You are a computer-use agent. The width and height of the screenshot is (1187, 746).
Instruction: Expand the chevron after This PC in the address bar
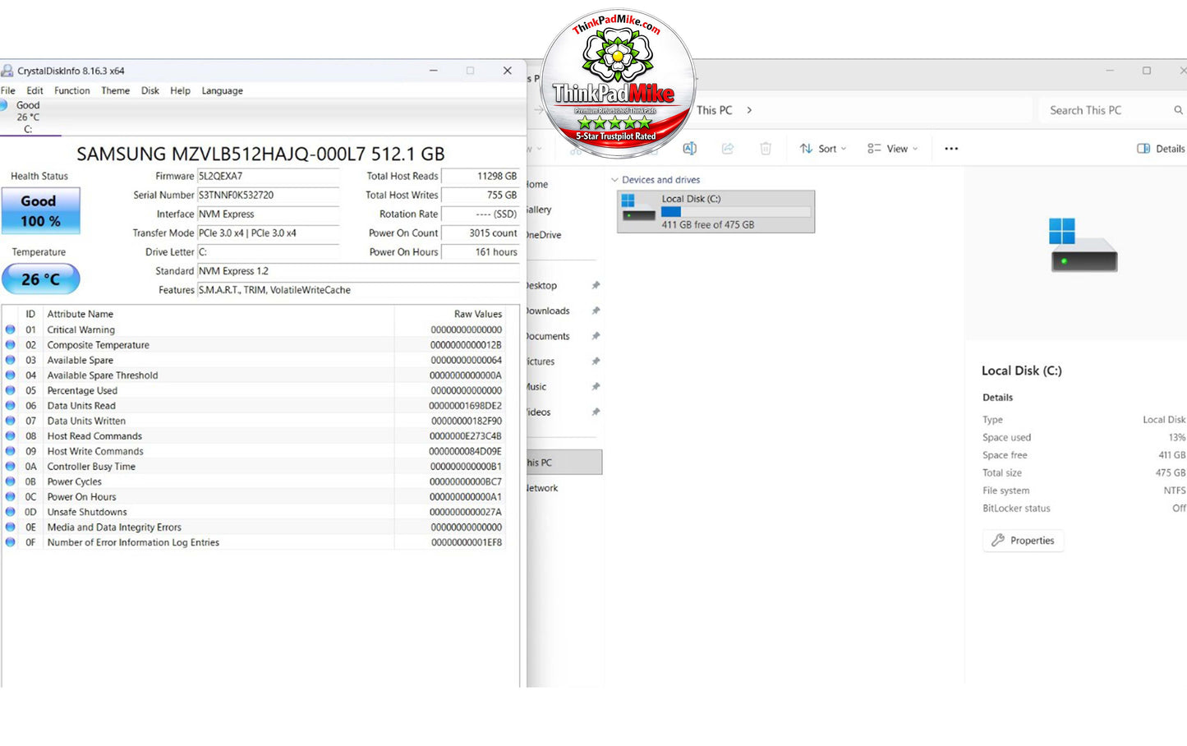point(748,110)
